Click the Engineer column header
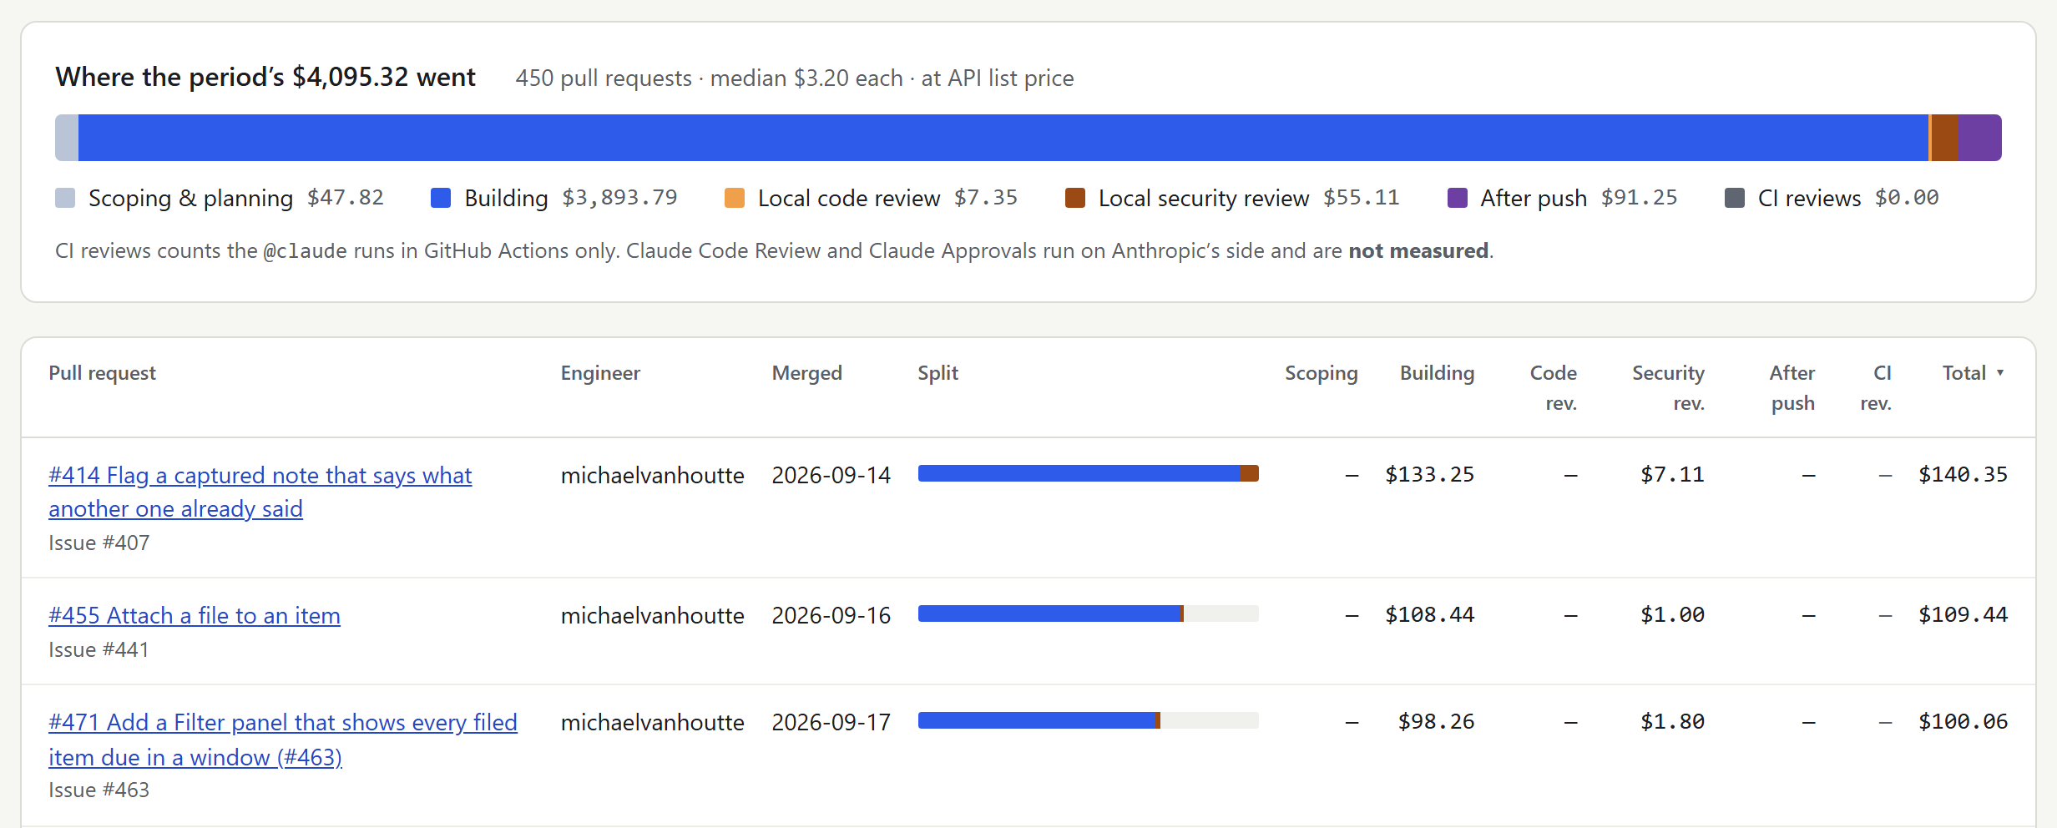This screenshot has height=828, width=2057. coord(600,373)
